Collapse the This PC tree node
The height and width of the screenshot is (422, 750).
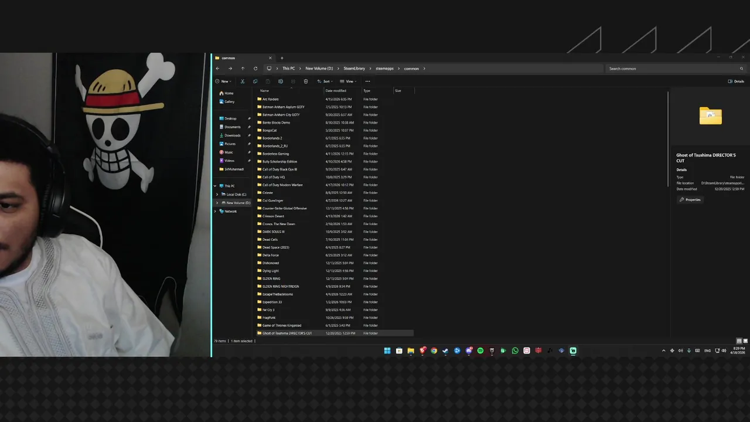click(x=215, y=186)
